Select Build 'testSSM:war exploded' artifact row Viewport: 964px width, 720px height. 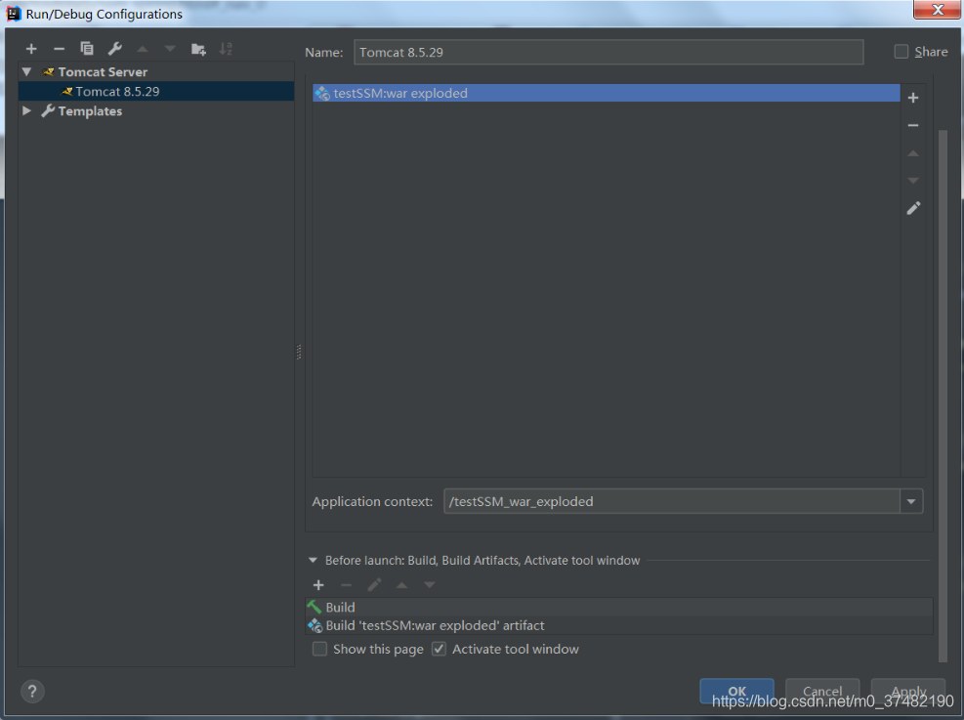619,625
